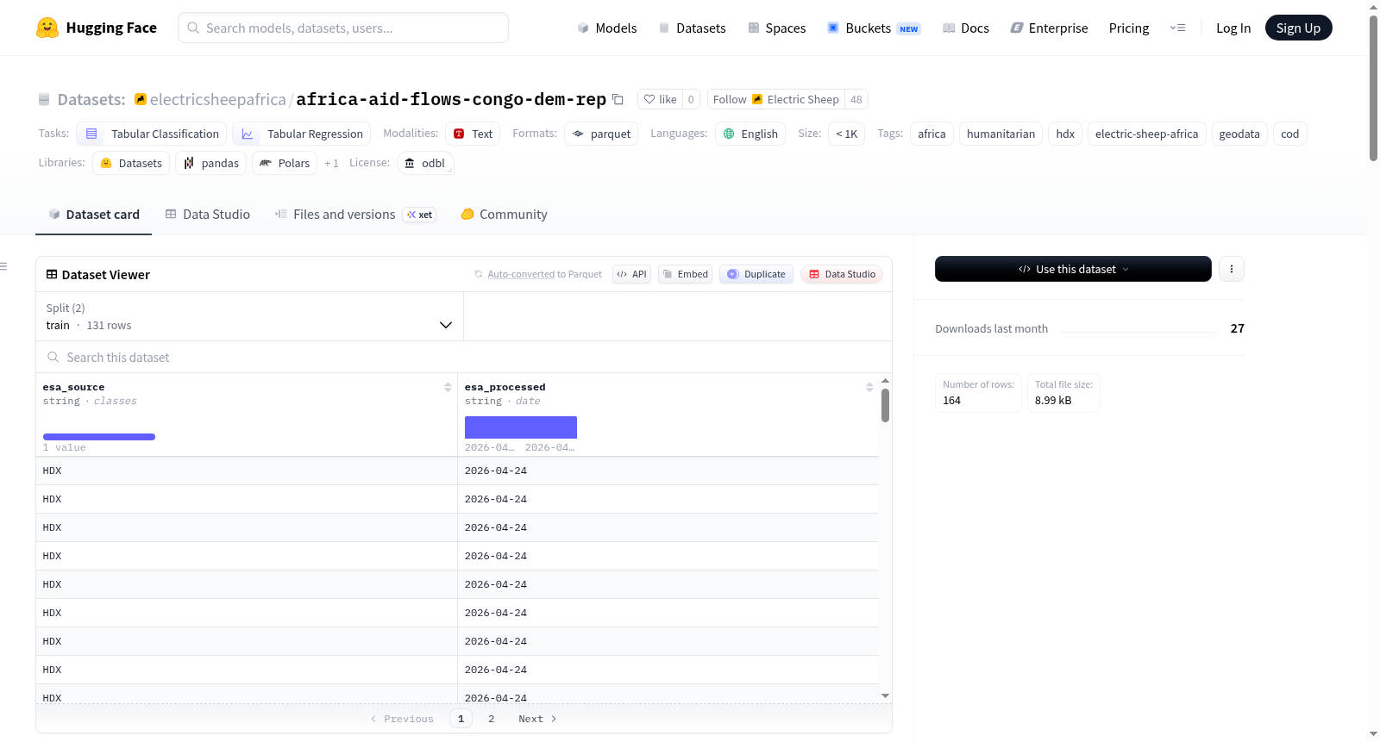Click the Log In link
Viewport: 1380px width, 742px height.
1233,28
